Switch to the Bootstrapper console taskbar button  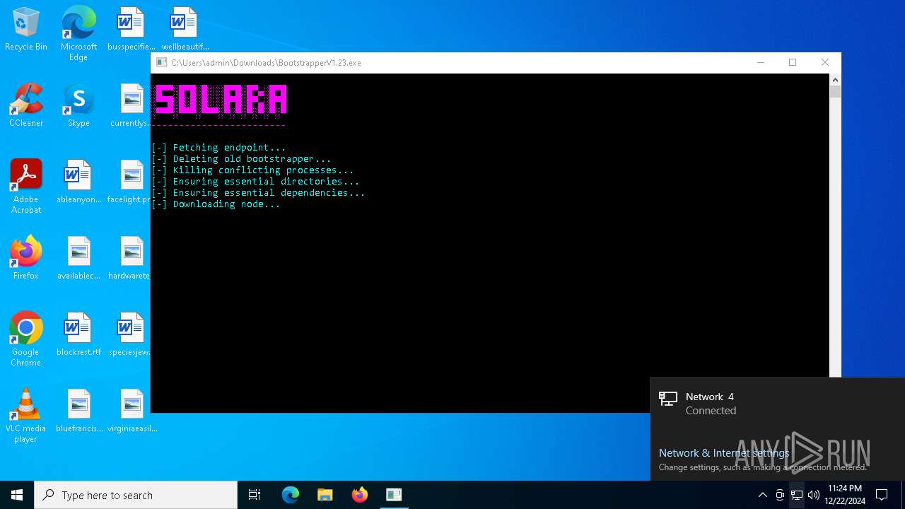coord(394,495)
